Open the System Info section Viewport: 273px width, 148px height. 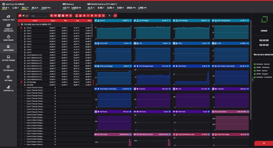[8, 68]
